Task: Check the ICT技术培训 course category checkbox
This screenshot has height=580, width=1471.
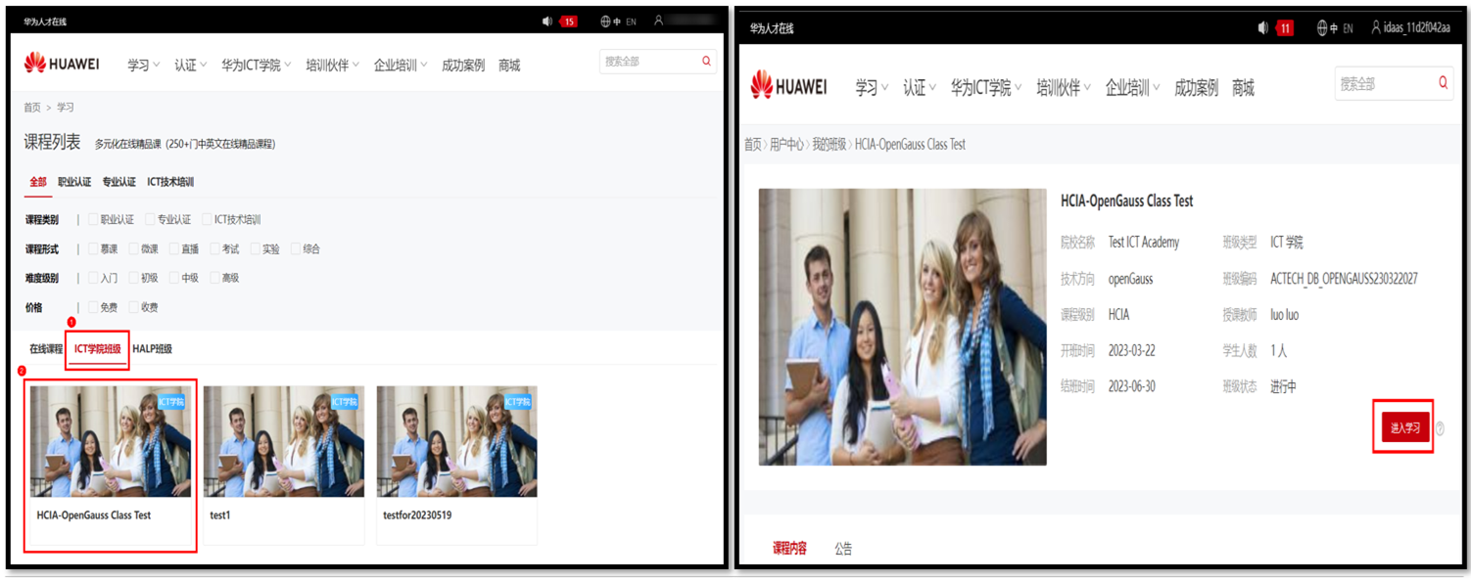Action: tap(207, 220)
